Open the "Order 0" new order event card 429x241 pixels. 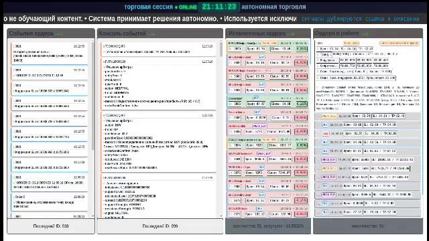tap(50, 202)
